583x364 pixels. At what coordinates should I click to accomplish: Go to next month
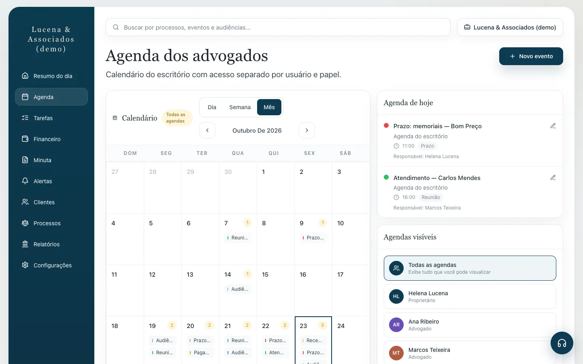click(x=307, y=130)
